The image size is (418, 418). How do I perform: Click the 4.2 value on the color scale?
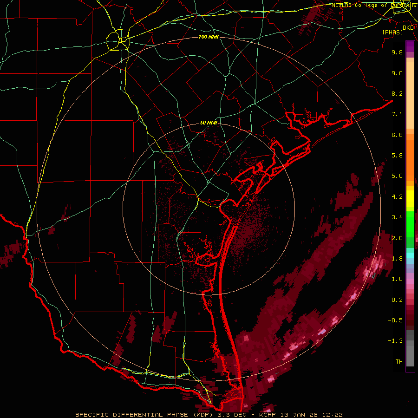pos(397,197)
